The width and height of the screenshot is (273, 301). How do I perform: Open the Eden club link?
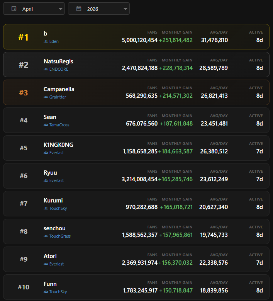54,41
